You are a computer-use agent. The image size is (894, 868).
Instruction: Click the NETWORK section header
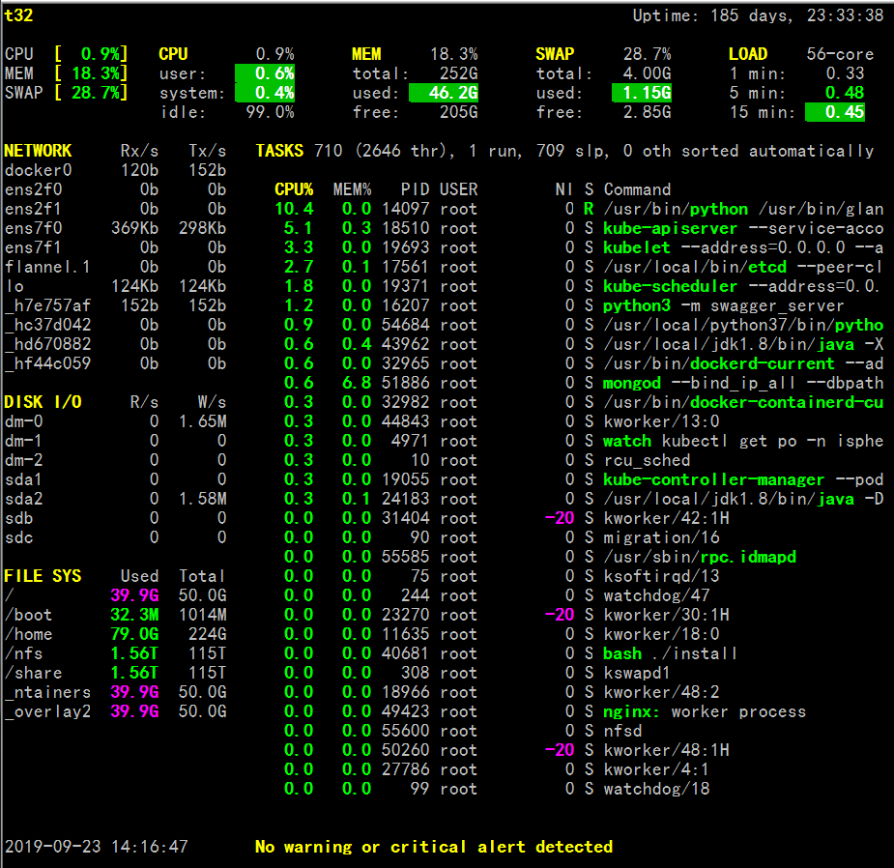(x=39, y=151)
